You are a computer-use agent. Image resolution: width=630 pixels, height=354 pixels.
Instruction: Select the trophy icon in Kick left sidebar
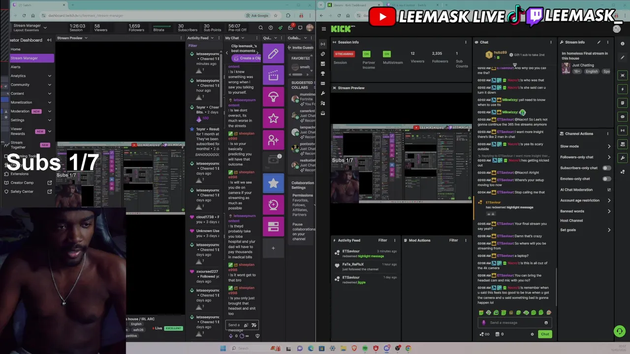pyautogui.click(x=323, y=74)
